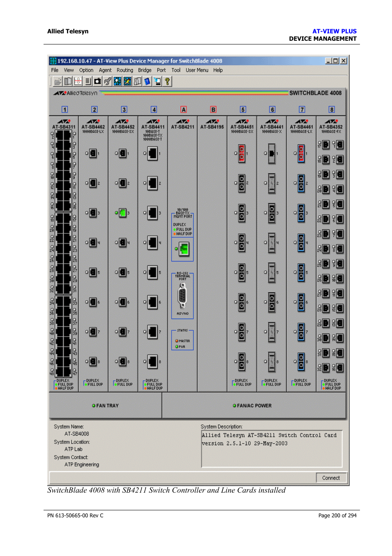The width and height of the screenshot is (392, 556).
Task: Click port 4 on the AT-SB4451 card
Action: pos(242,243)
